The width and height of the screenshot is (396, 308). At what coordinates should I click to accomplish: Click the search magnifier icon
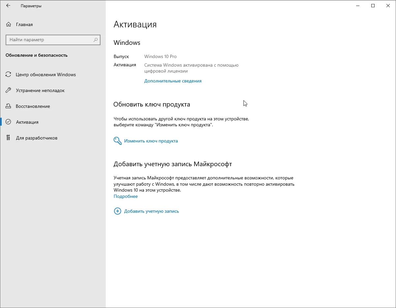[96, 40]
